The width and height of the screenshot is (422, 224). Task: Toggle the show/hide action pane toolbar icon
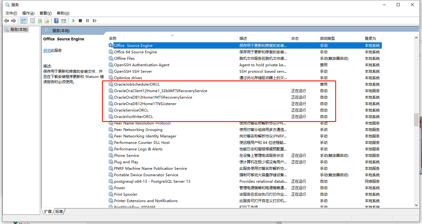pos(64,21)
